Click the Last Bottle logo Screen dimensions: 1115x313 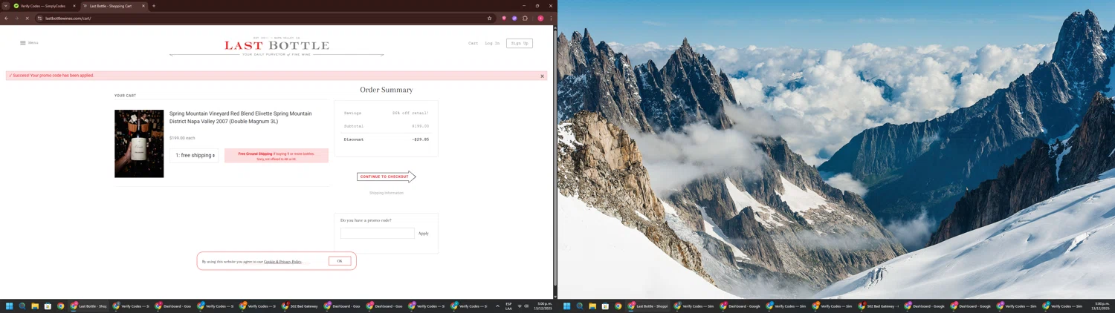[x=277, y=46]
